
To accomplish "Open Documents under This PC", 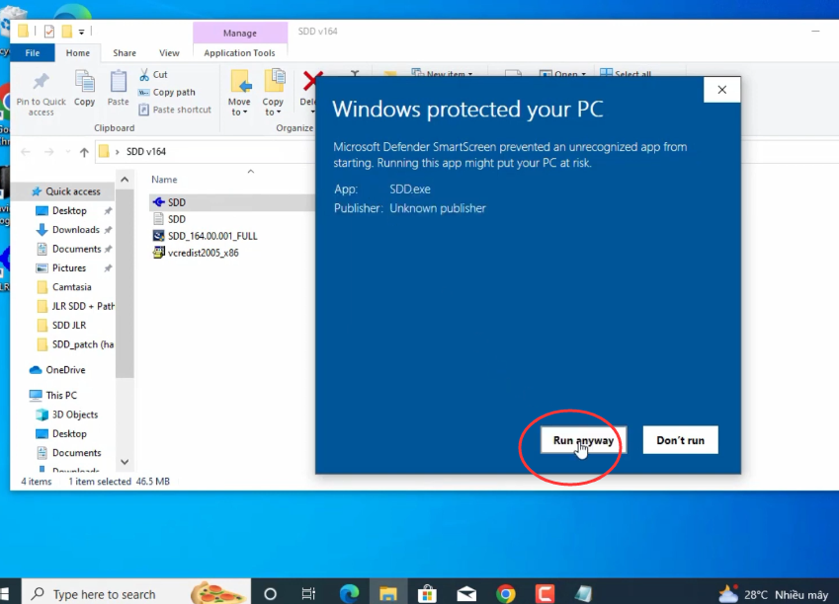I will pyautogui.click(x=76, y=453).
